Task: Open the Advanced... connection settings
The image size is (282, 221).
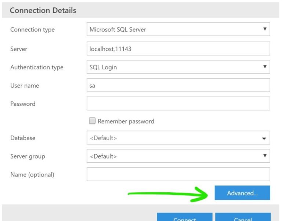Action: (242, 193)
